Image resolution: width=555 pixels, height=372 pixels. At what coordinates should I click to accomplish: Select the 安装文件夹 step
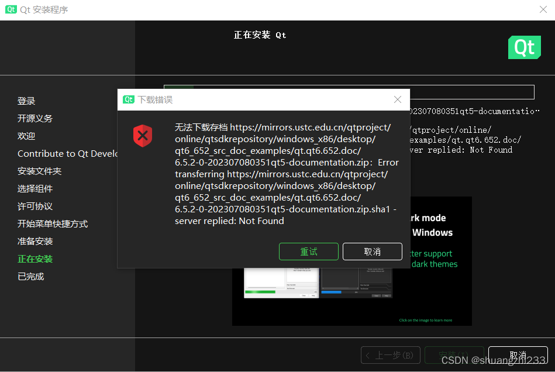coord(40,171)
